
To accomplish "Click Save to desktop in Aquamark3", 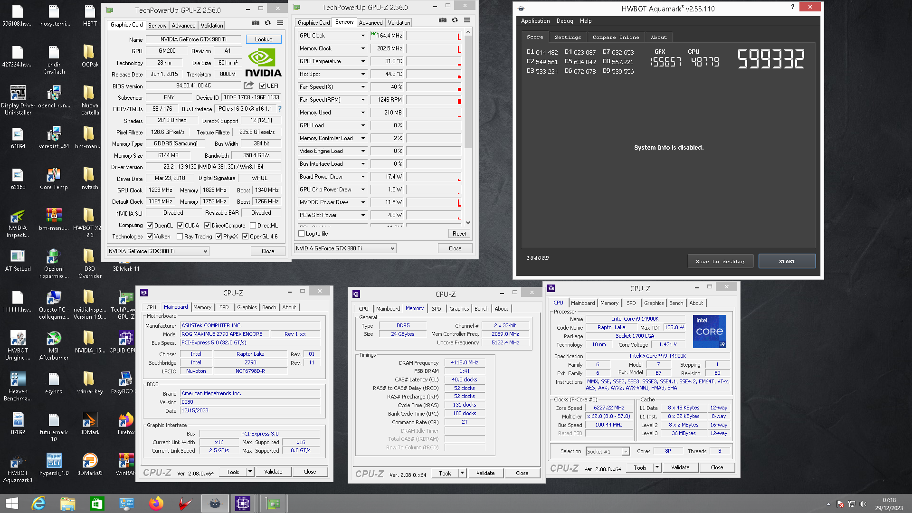I will (x=721, y=261).
